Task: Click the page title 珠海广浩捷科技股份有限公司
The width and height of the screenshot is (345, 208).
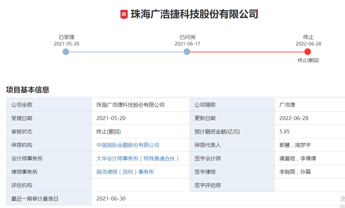Action: 194,14
